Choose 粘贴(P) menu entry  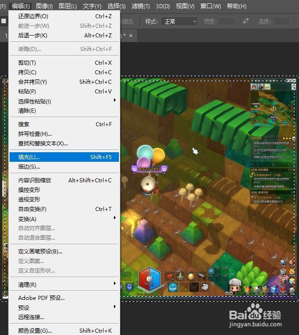(64, 92)
